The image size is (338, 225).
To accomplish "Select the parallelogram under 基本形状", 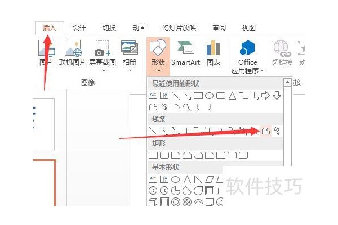I will point(210,179).
